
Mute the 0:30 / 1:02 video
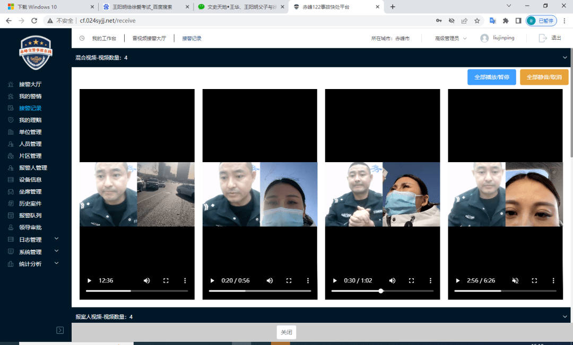[x=392, y=281]
